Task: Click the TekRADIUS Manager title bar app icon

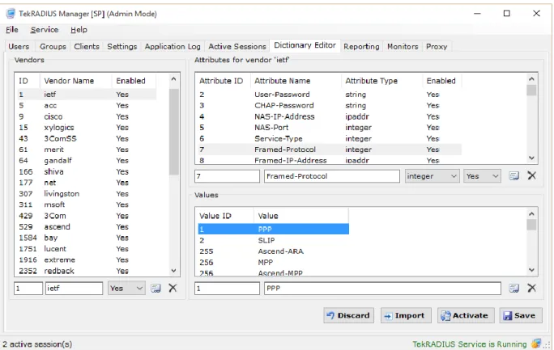Action: click(11, 14)
